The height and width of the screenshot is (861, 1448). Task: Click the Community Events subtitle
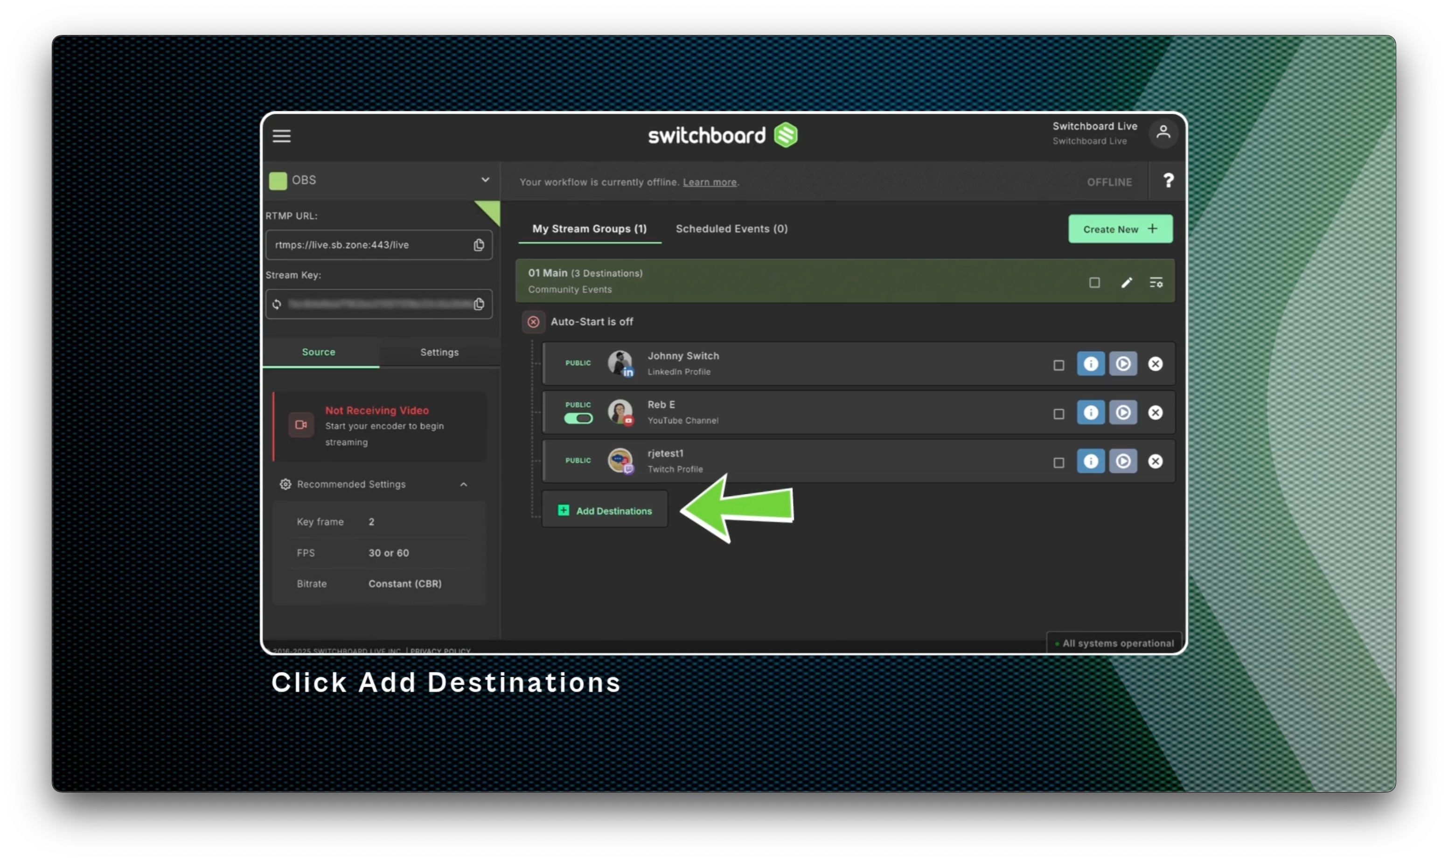569,290
